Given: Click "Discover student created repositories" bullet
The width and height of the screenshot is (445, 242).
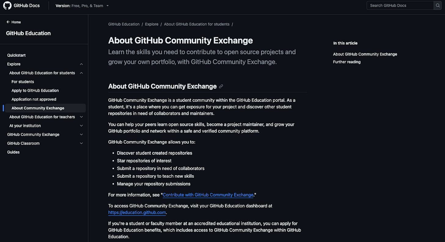Looking at the screenshot, I should pos(155,153).
